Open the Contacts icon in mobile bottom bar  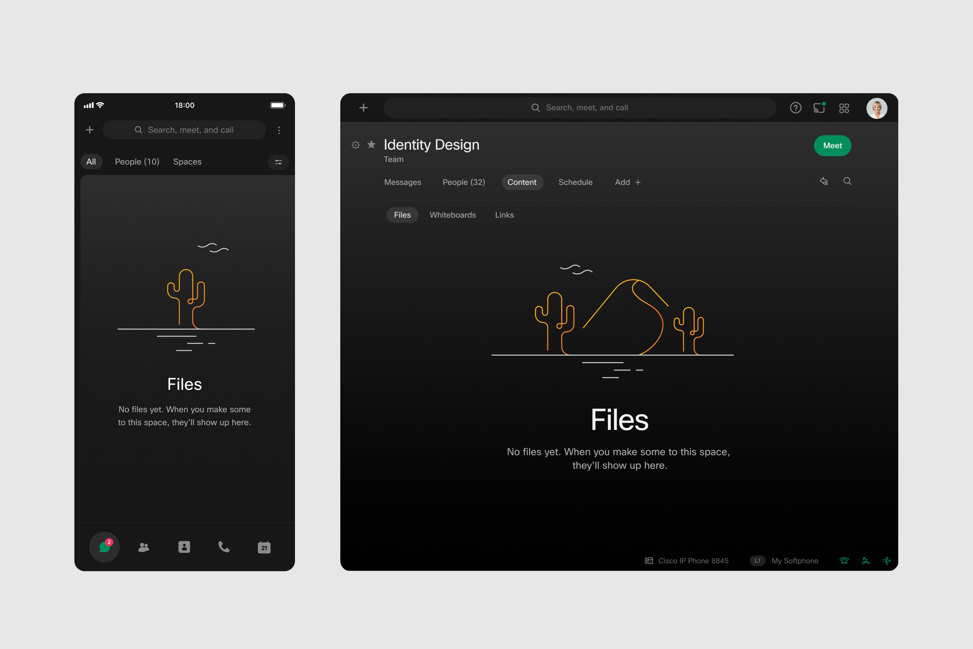coord(184,547)
